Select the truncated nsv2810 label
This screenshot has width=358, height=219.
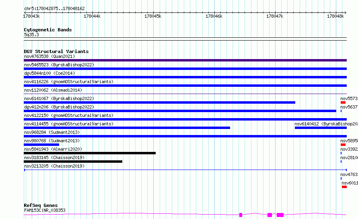349,158
